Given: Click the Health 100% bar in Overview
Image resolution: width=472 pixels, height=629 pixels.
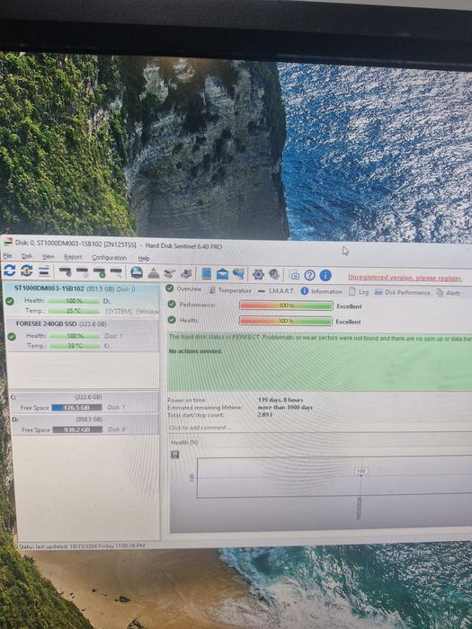Looking at the screenshot, I should tap(285, 321).
